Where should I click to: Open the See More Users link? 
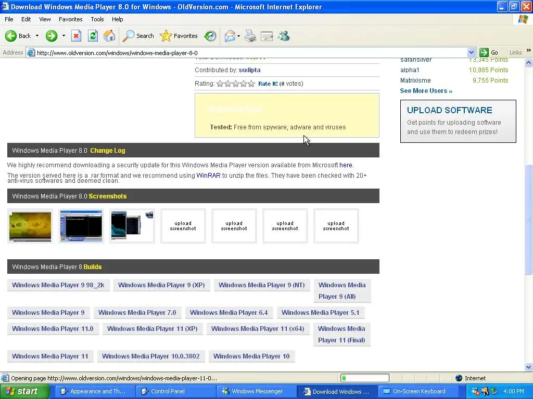[426, 90]
